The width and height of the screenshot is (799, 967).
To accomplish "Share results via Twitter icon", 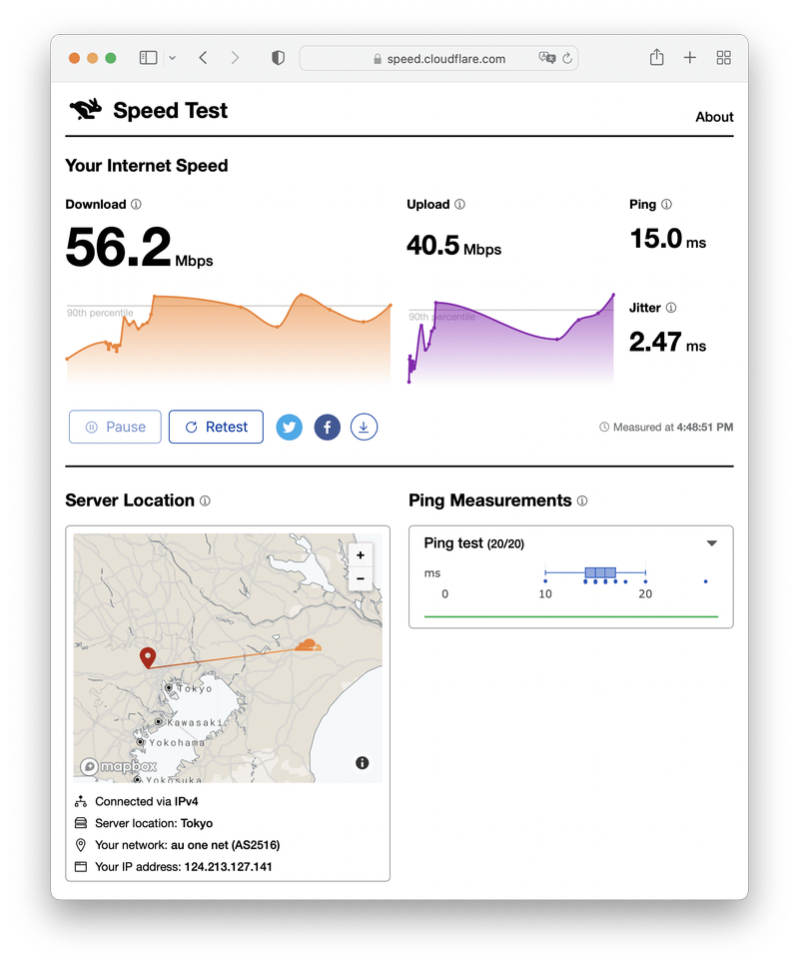I will point(290,428).
